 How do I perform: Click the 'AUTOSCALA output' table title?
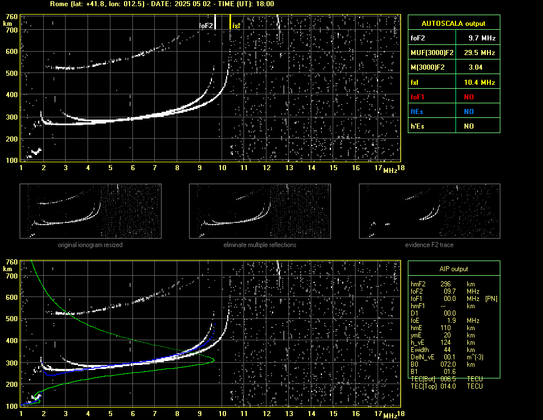pyautogui.click(x=453, y=24)
